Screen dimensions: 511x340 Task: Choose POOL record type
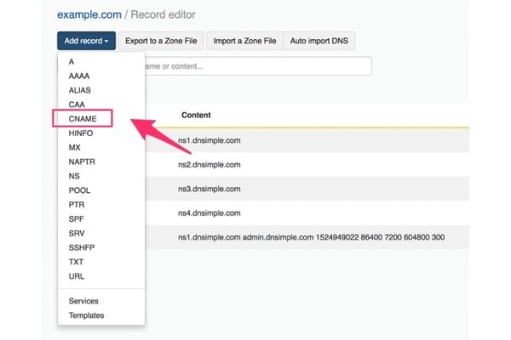(x=101, y=190)
